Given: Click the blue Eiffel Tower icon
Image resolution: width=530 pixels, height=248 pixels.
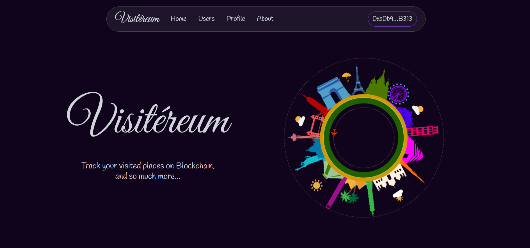Looking at the screenshot, I should point(358,81).
